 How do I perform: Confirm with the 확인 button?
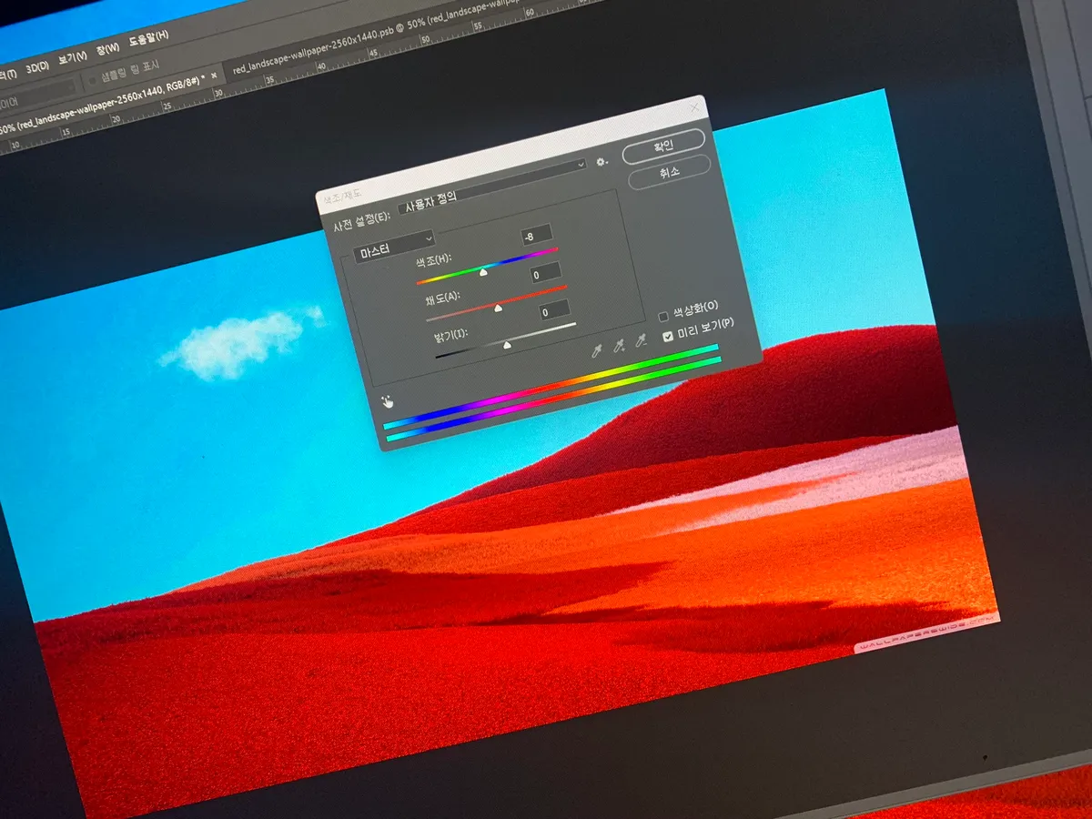[x=663, y=146]
